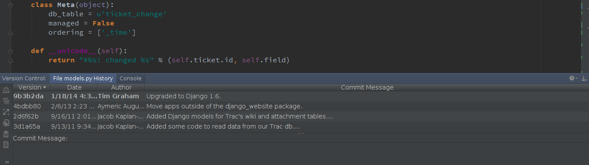Open the Console tab
Image resolution: width=589 pixels, height=165 pixels.
pyautogui.click(x=131, y=78)
